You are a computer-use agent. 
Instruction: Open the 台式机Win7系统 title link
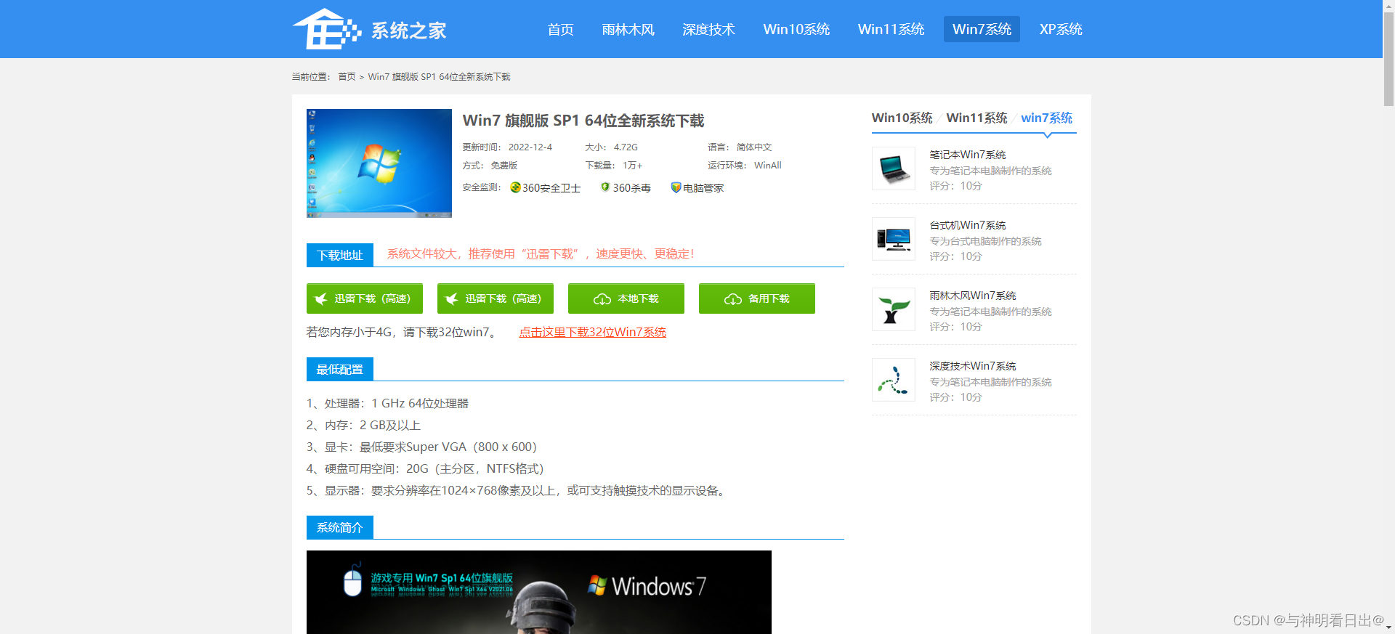pos(968,225)
